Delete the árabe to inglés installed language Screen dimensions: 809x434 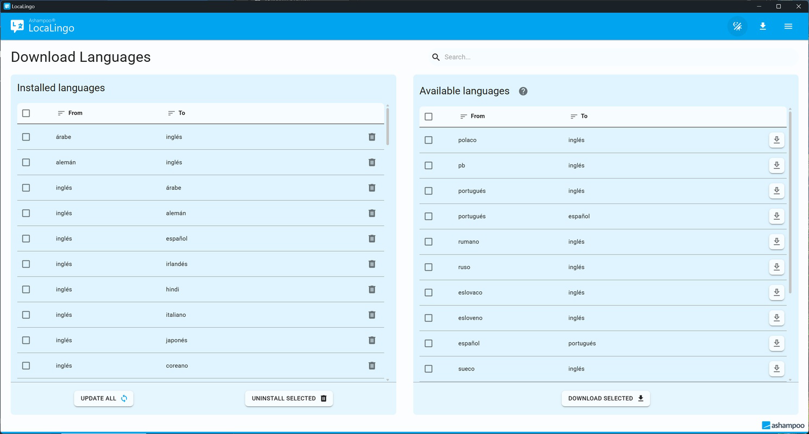click(x=372, y=137)
